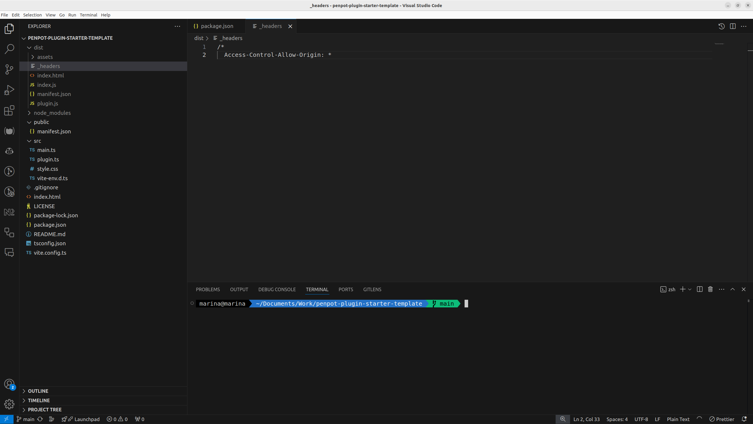Expand the node_modules folder
This screenshot has height=424, width=753.
point(52,113)
